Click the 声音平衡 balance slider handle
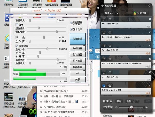This screenshot has width=155, height=117. 131,107
